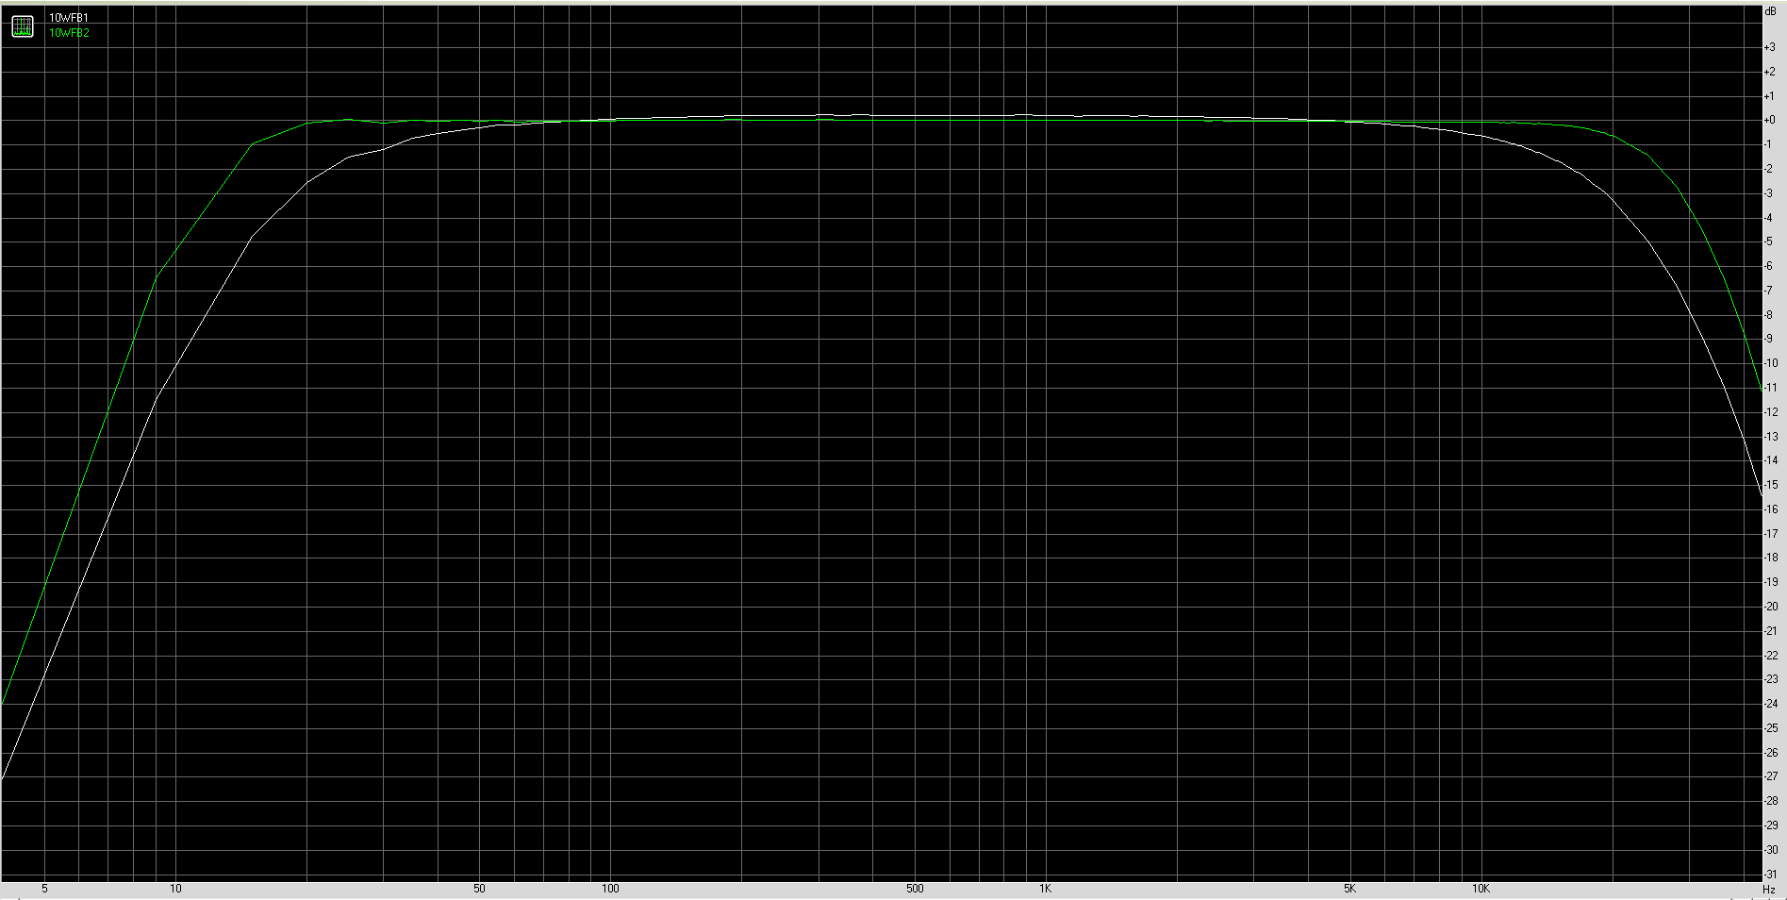The image size is (1787, 900).
Task: Click the +3 value on dB scale
Action: 1769,47
